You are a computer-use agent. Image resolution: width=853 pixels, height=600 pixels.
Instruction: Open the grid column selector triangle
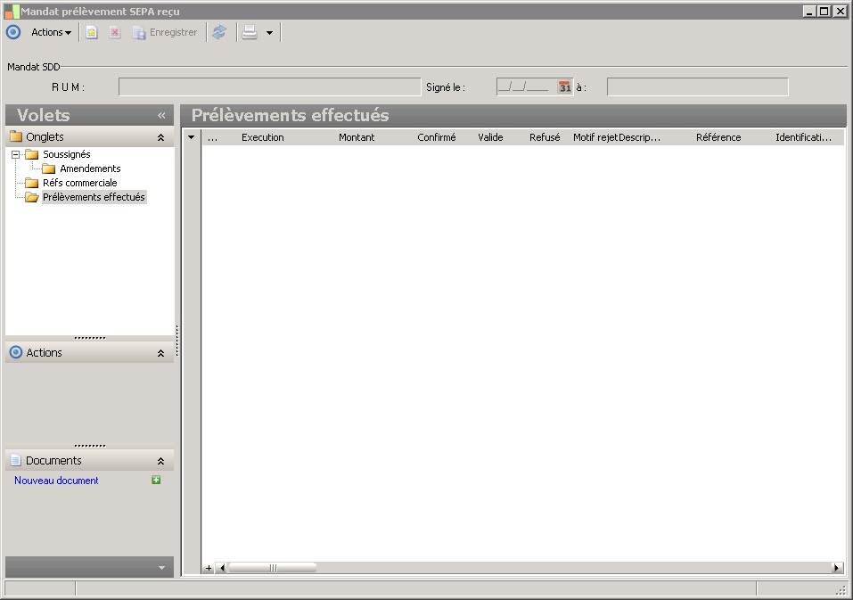coord(192,137)
